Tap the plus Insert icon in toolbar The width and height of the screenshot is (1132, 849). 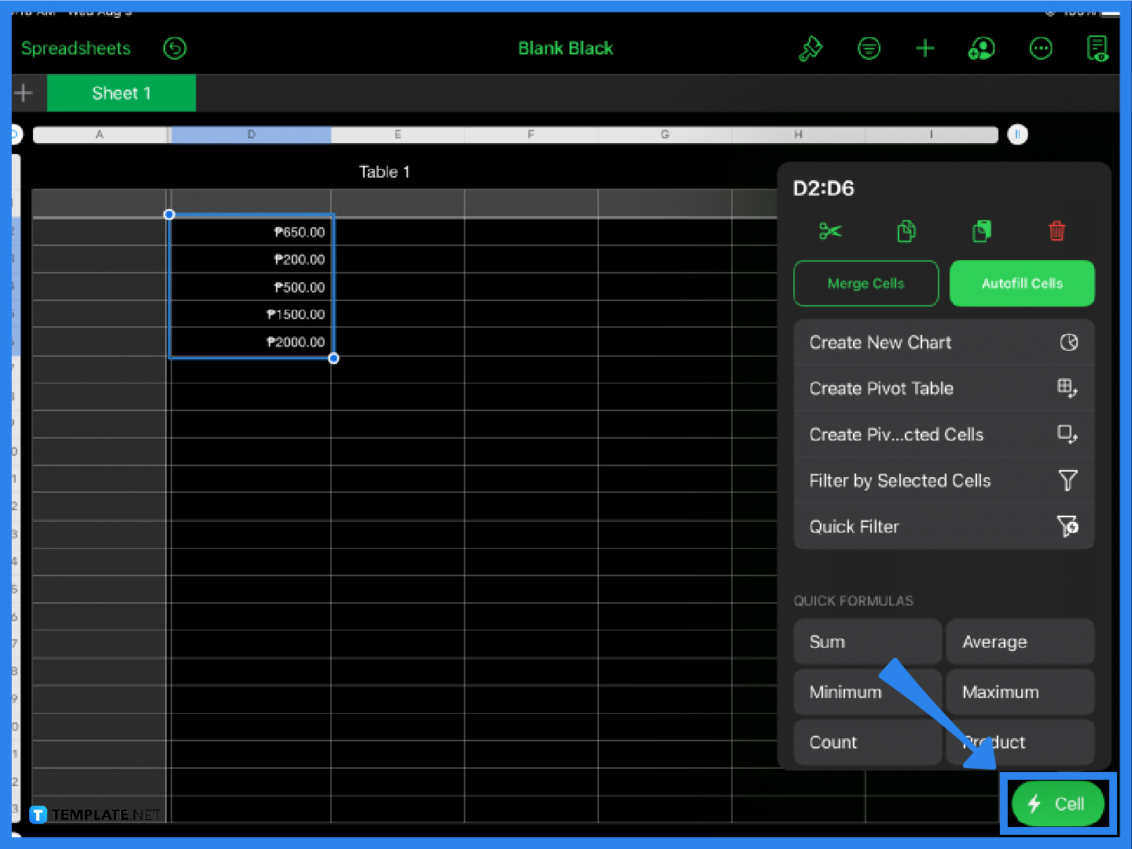tap(925, 49)
